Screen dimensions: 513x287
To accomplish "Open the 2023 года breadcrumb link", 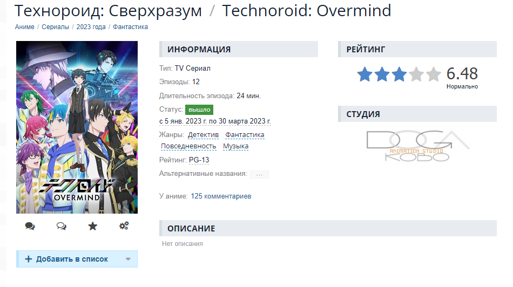I will pos(91,27).
